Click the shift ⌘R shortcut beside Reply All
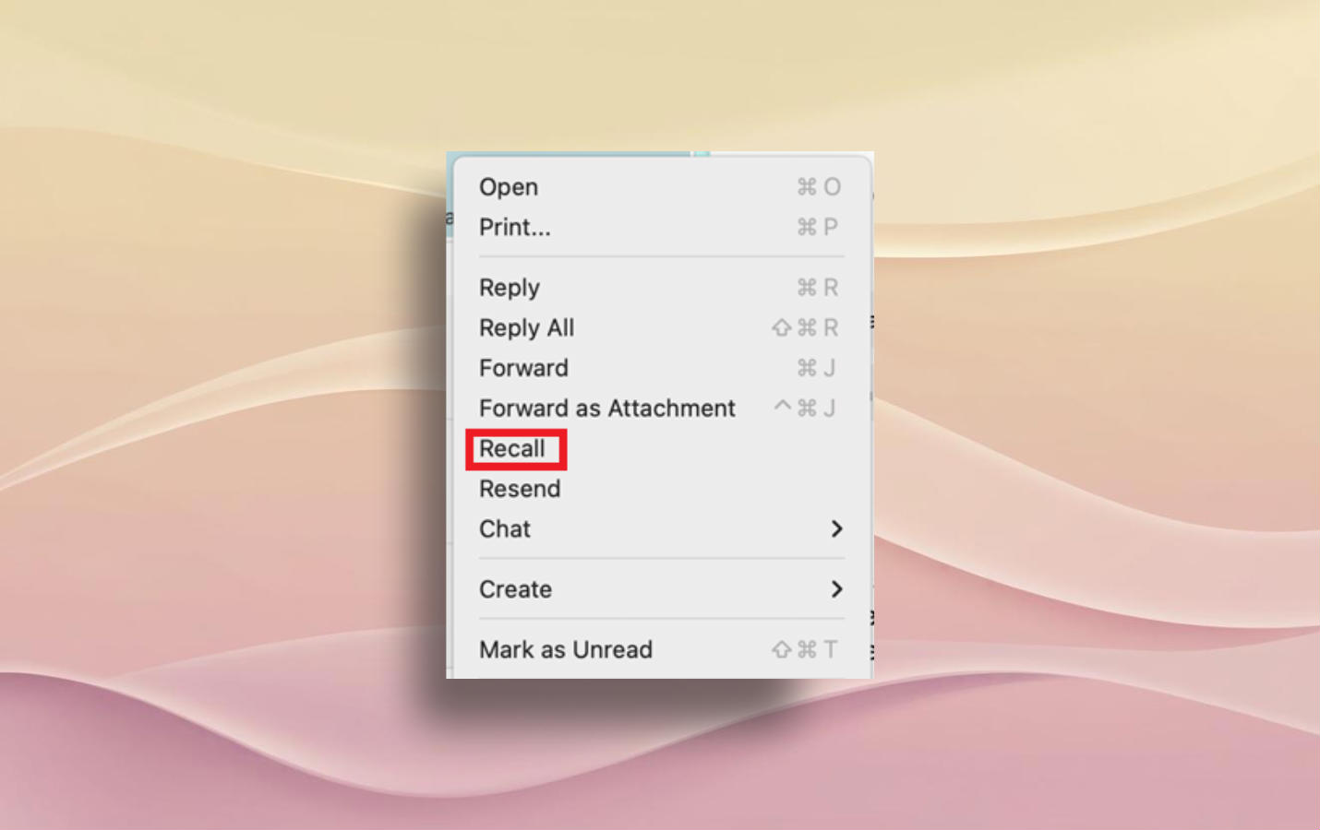 (805, 328)
